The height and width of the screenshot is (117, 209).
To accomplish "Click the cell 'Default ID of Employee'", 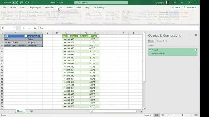I will click(15, 45).
